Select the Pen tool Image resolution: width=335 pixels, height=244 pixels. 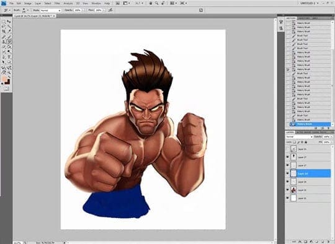tap(4, 57)
